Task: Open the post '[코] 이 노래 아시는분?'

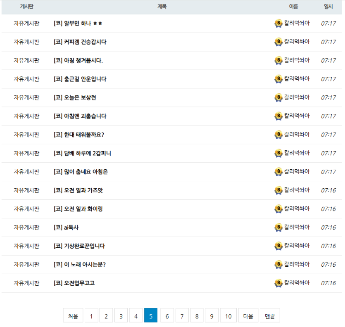Action: [80, 264]
